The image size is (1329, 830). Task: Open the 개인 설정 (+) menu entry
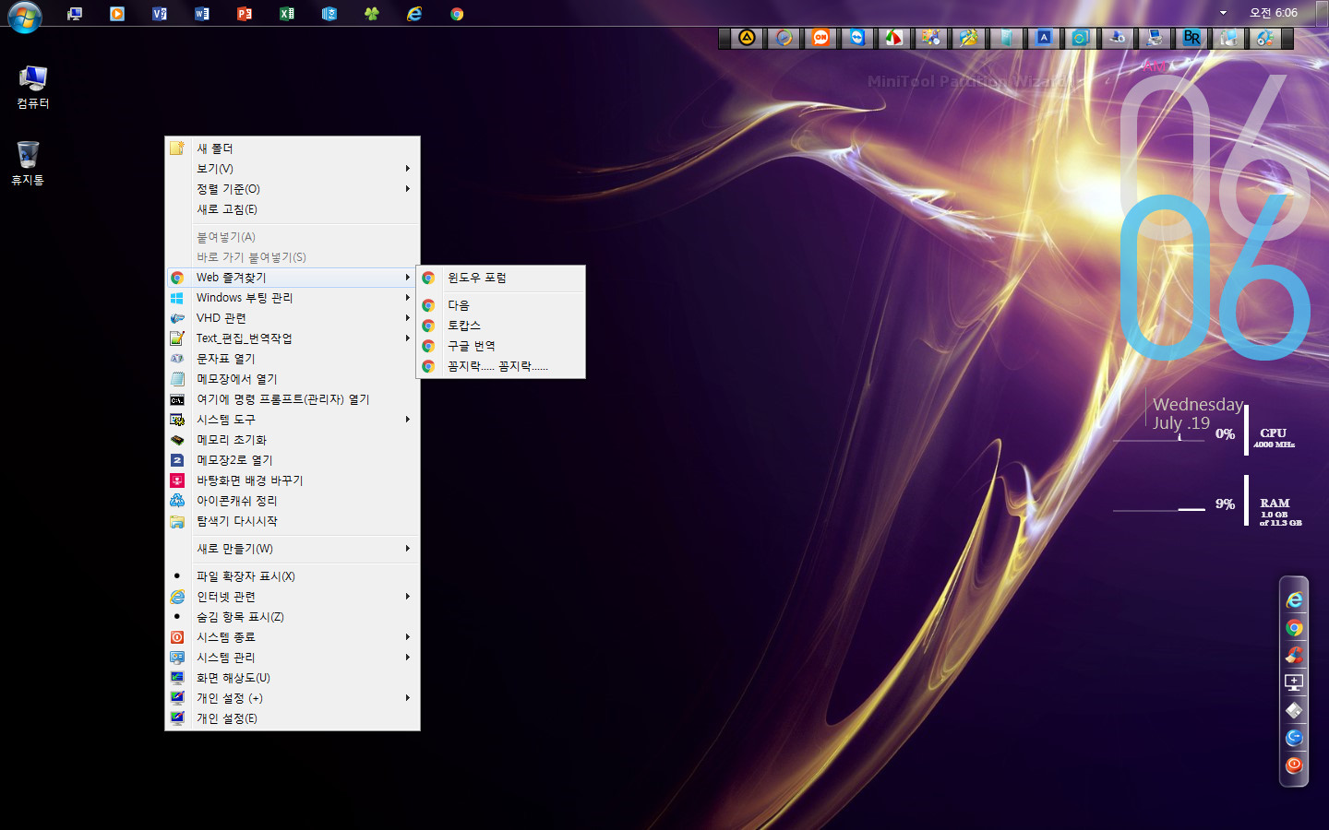point(293,698)
